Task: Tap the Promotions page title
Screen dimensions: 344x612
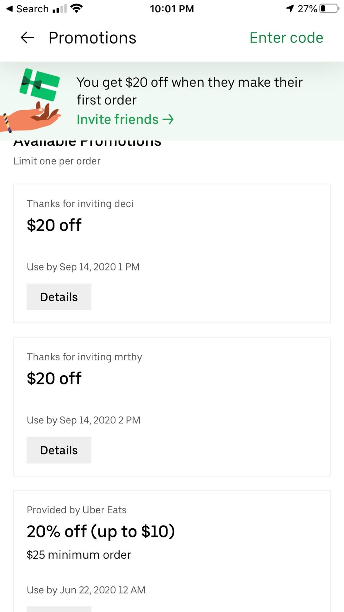Action: tap(92, 37)
